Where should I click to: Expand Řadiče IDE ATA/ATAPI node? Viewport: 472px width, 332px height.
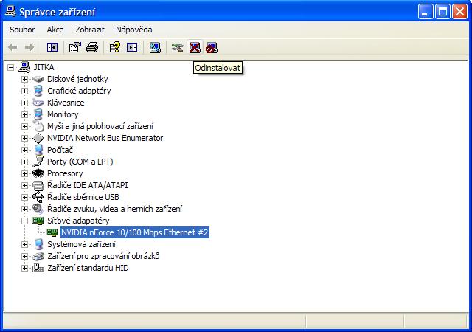point(24,185)
